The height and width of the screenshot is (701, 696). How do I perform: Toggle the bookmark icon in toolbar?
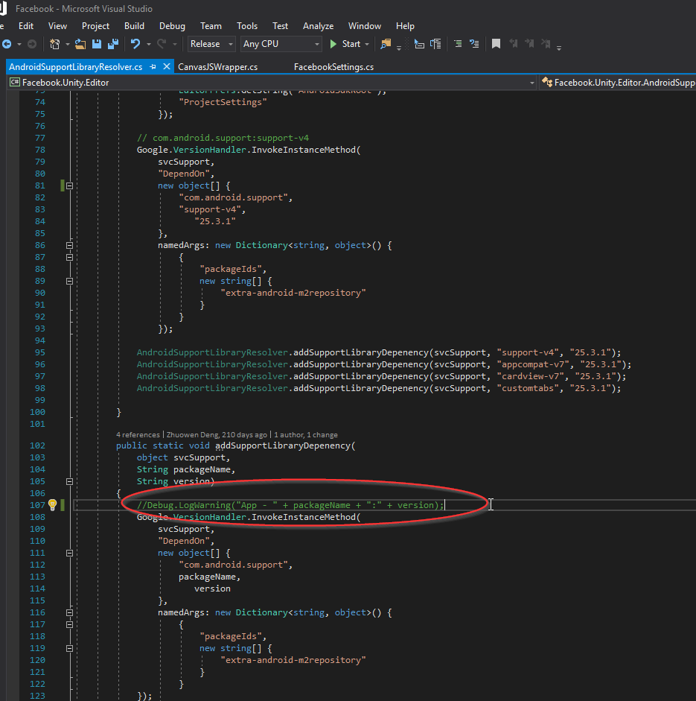(496, 44)
